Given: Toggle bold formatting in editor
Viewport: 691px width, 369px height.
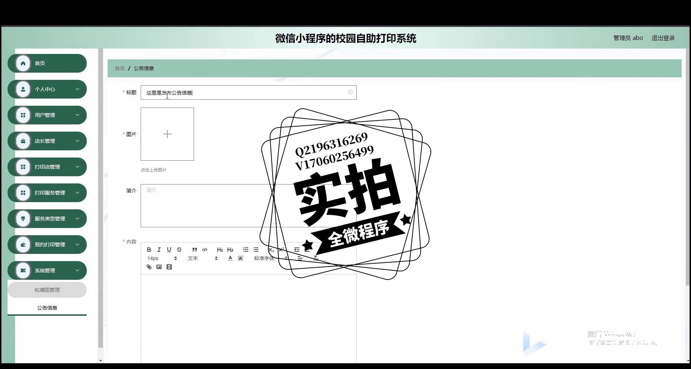Looking at the screenshot, I should (x=149, y=250).
